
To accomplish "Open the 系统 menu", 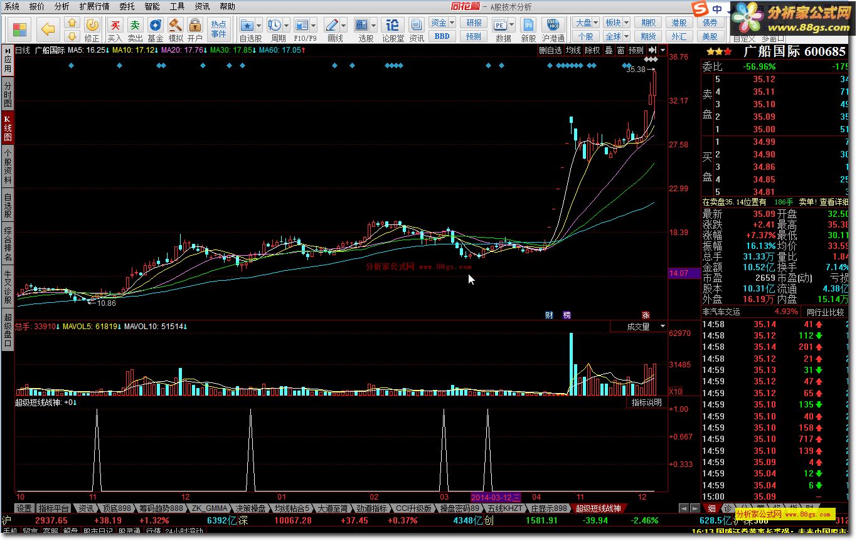I will click(x=13, y=6).
